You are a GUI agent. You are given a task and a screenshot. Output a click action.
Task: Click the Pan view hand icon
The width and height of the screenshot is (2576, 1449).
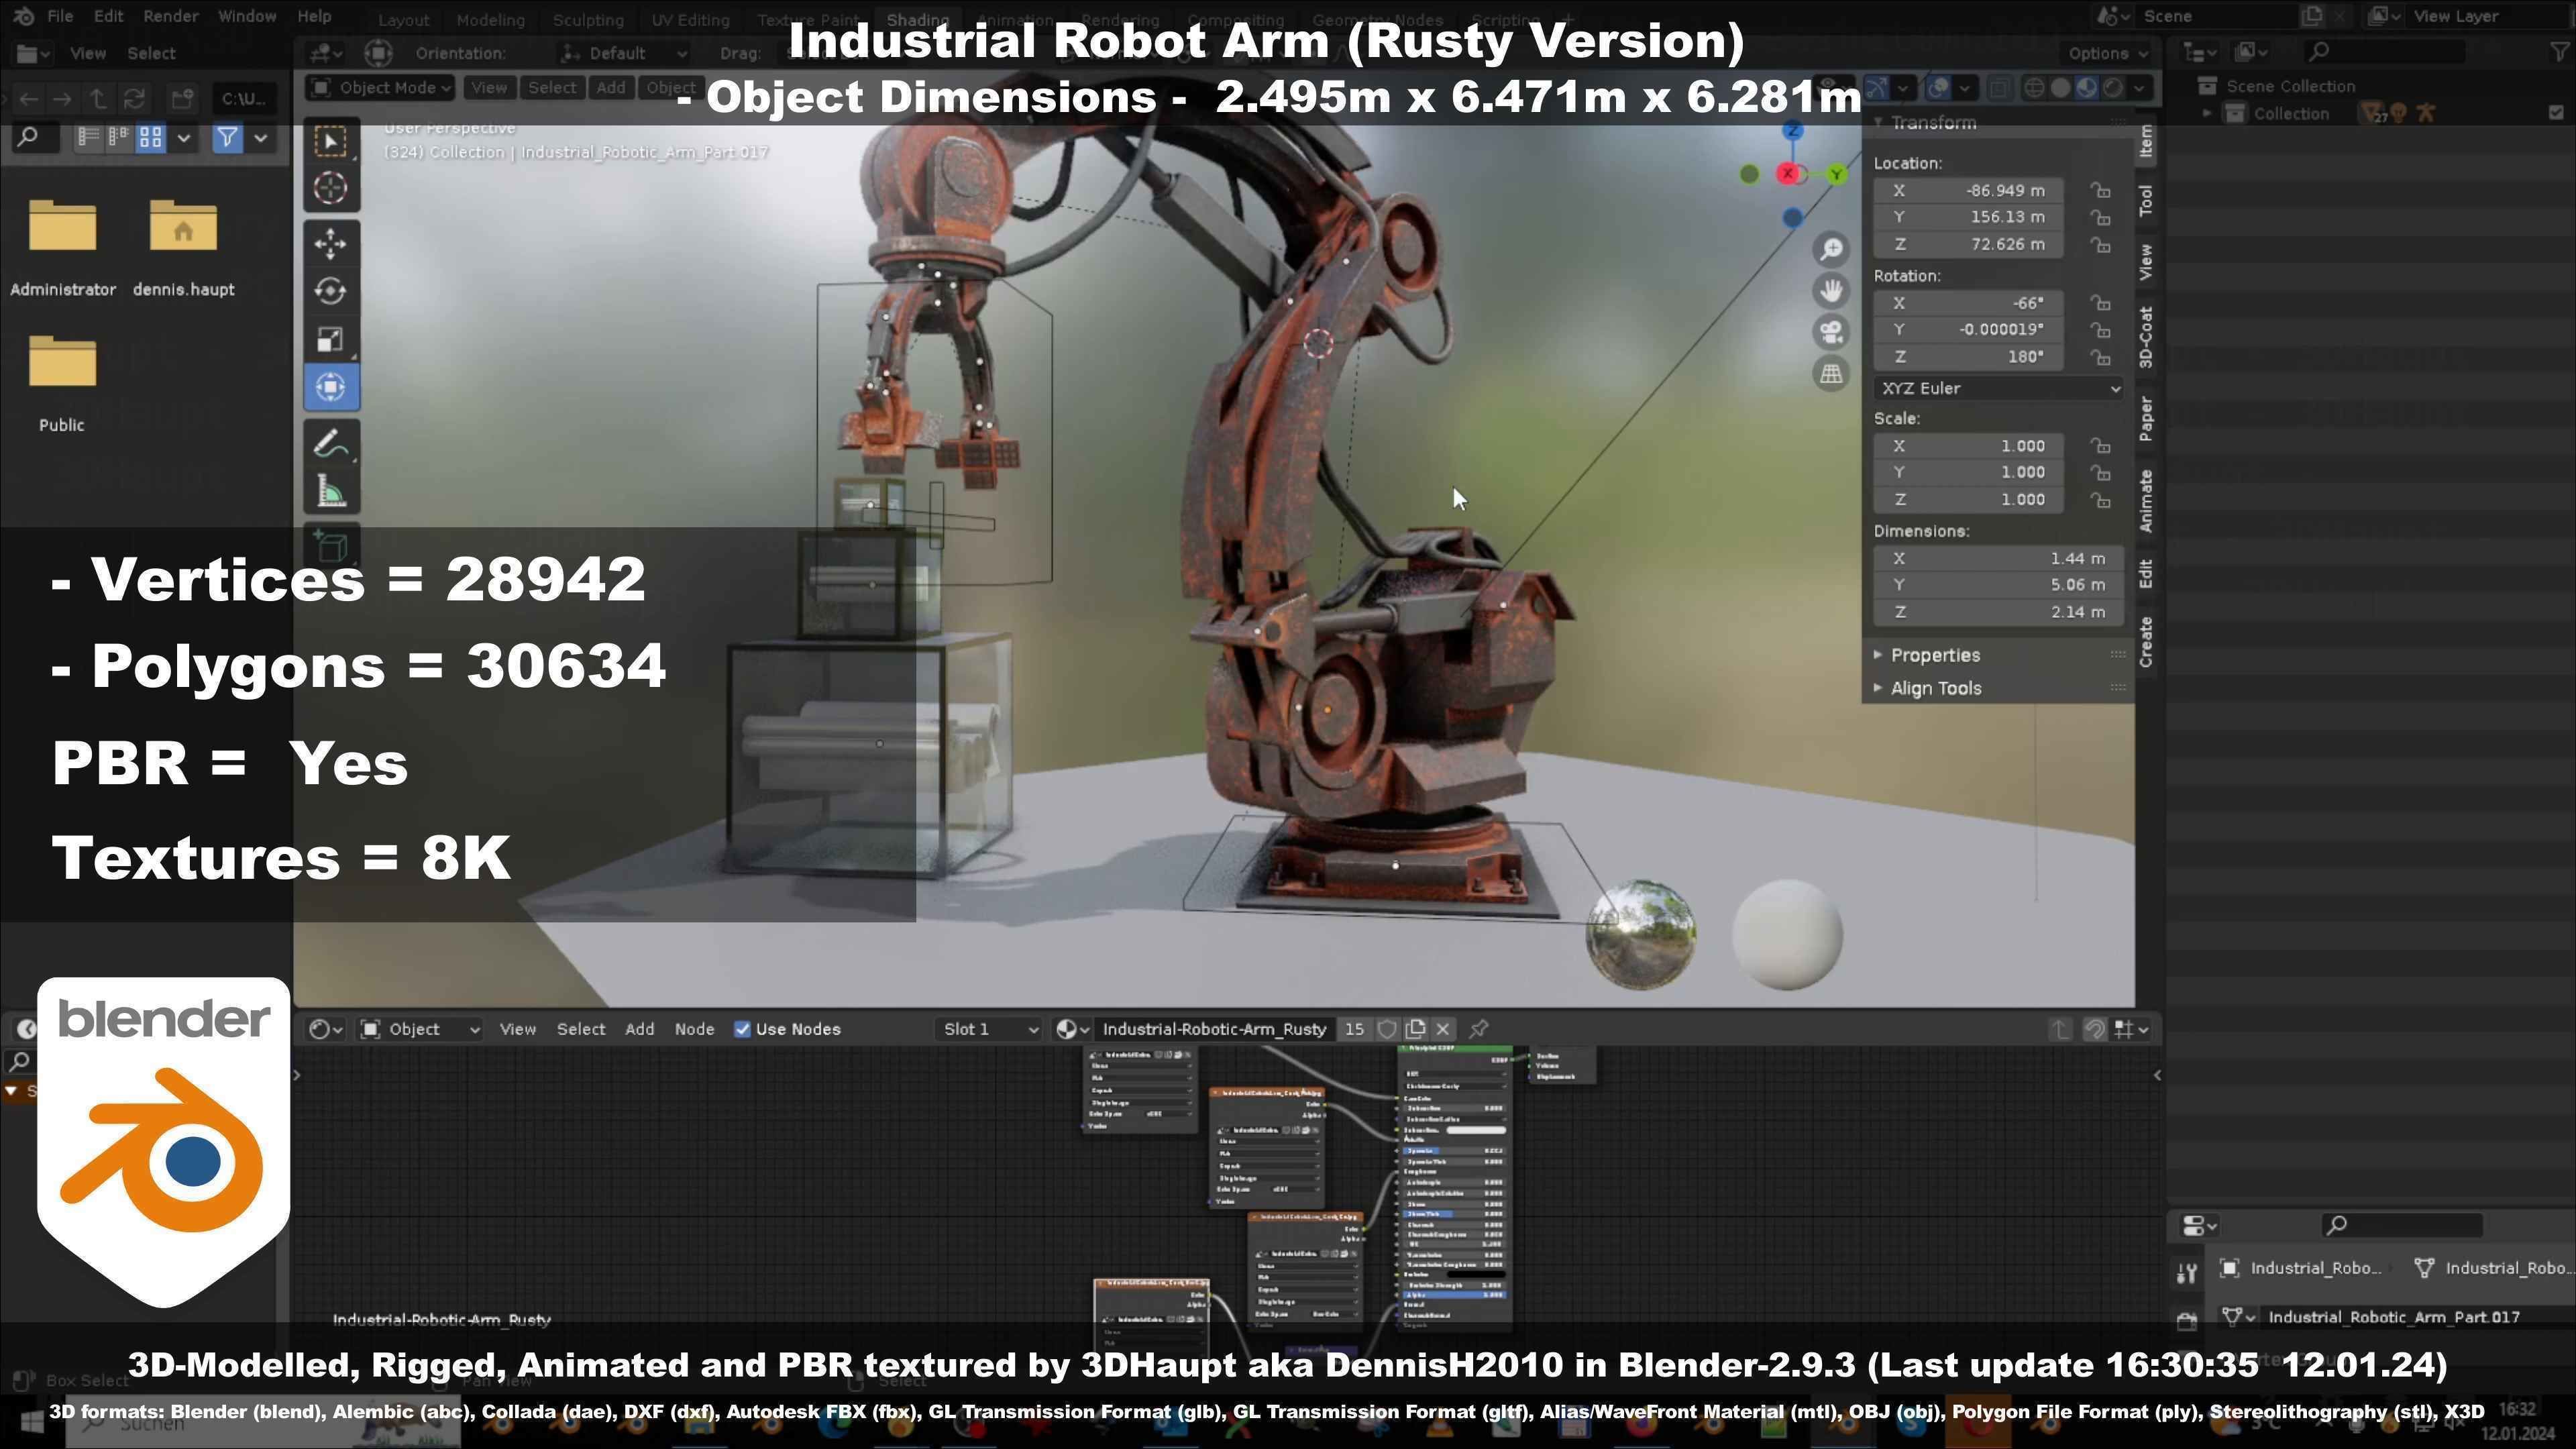(1831, 291)
